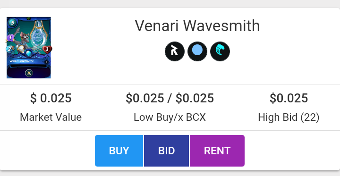Click the speed 2 icon on card
This screenshot has width=340, height=176.
click(10, 49)
